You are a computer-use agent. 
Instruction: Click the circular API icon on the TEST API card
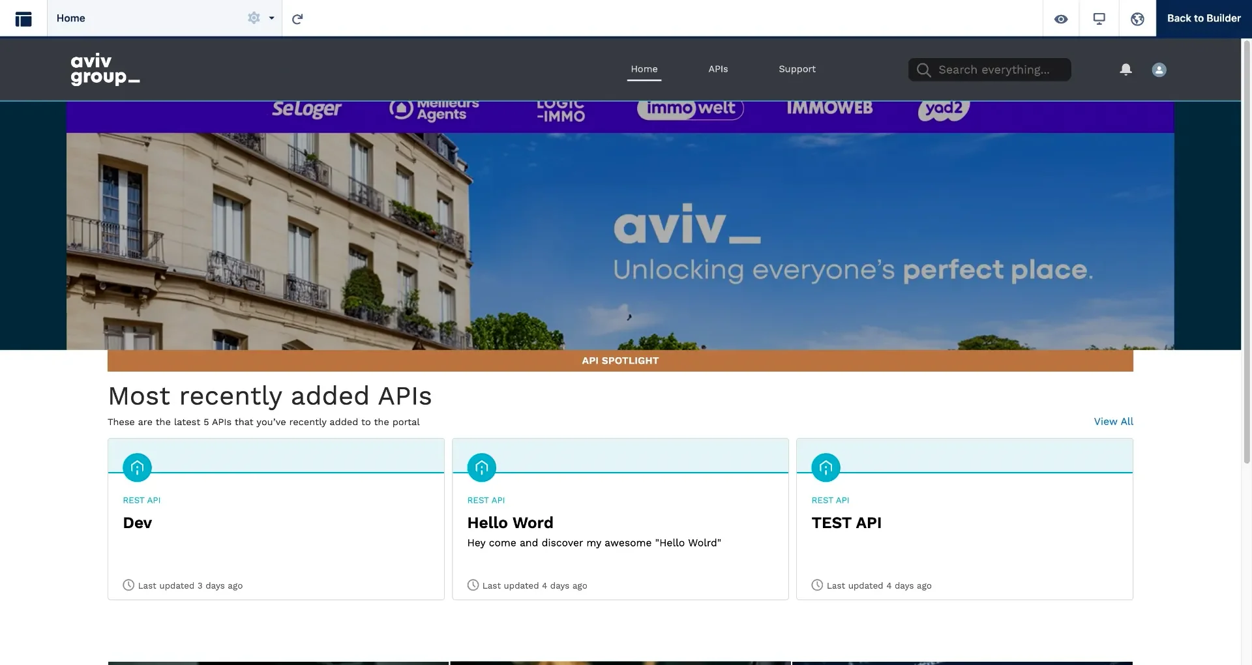(x=825, y=467)
